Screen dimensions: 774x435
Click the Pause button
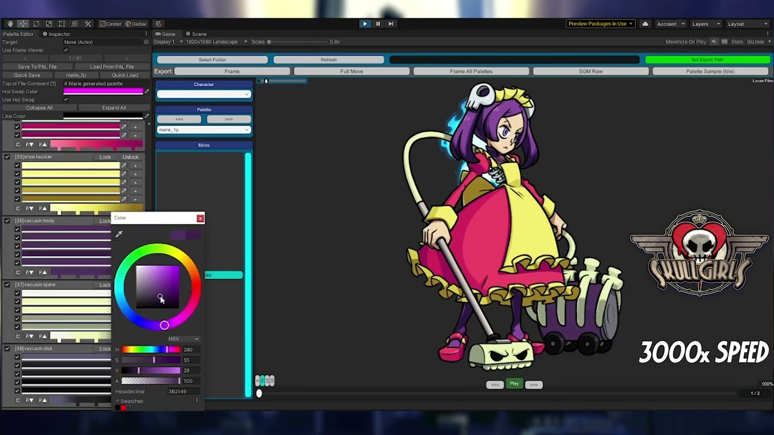(378, 24)
